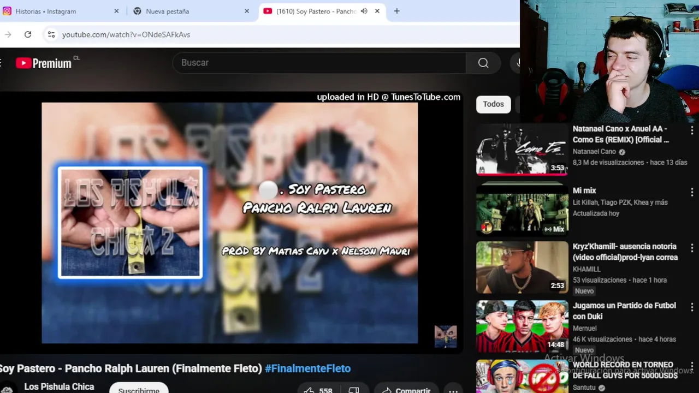The image size is (699, 393).
Task: Click the video title Soy Pastero
Action: (x=131, y=368)
